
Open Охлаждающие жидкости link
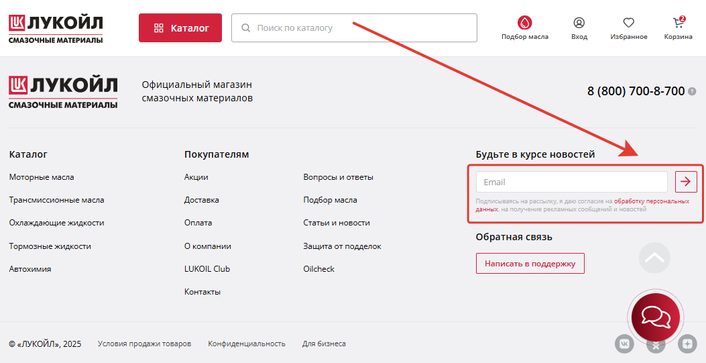coord(56,223)
